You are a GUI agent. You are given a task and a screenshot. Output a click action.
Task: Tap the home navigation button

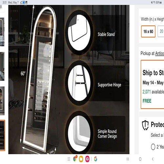tap(140, 159)
